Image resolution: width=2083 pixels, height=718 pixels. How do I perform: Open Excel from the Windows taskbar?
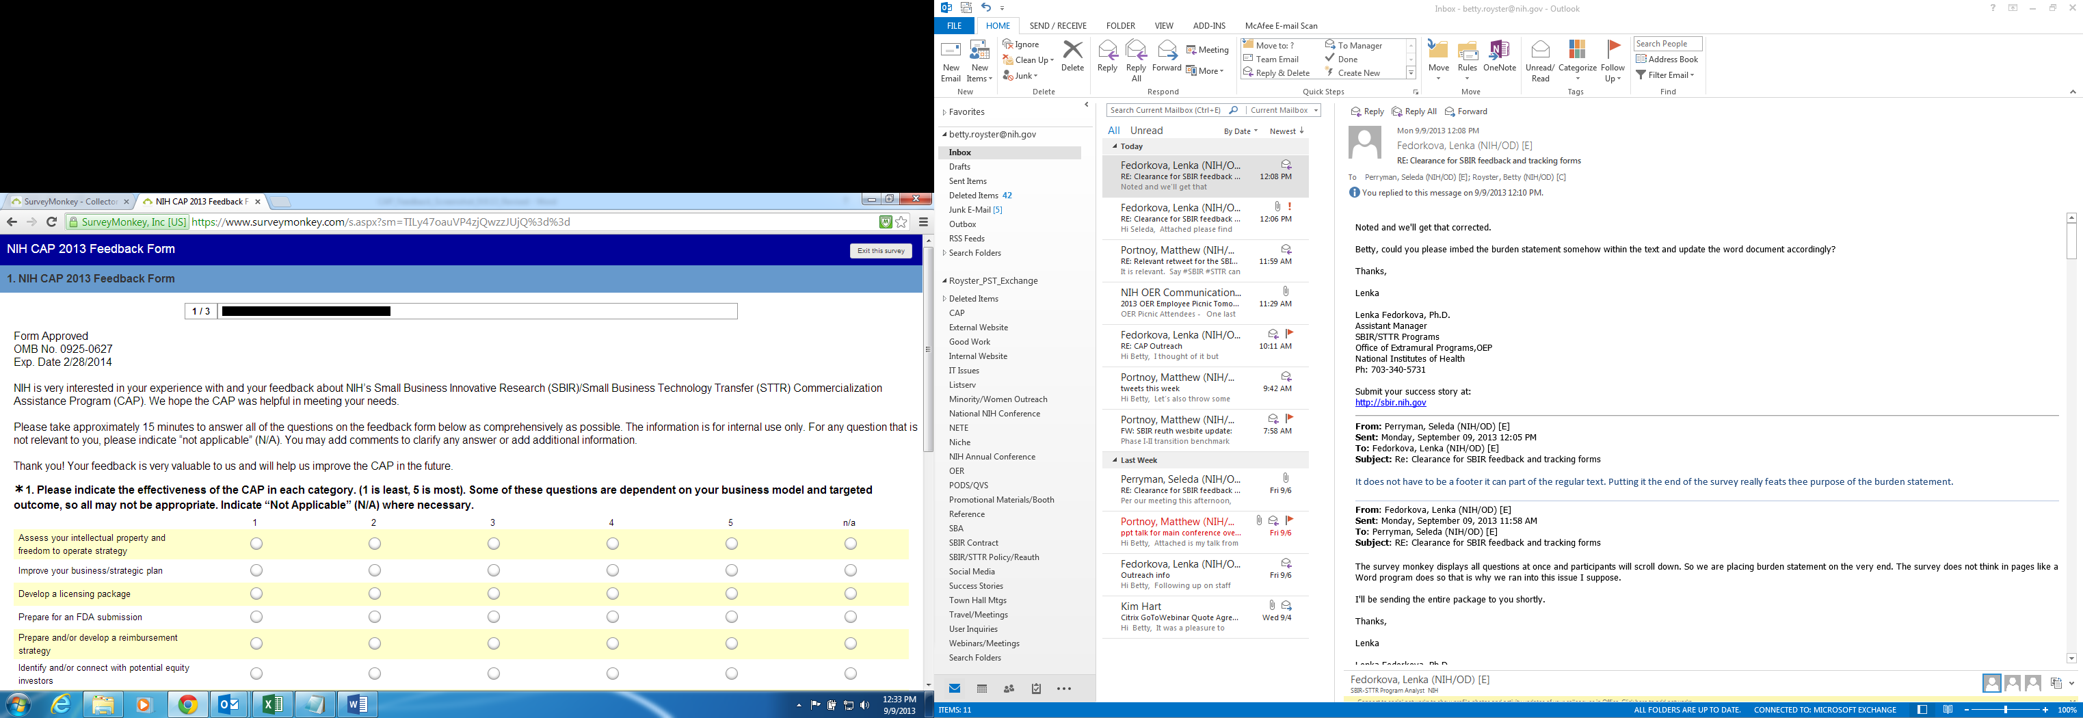click(x=272, y=704)
